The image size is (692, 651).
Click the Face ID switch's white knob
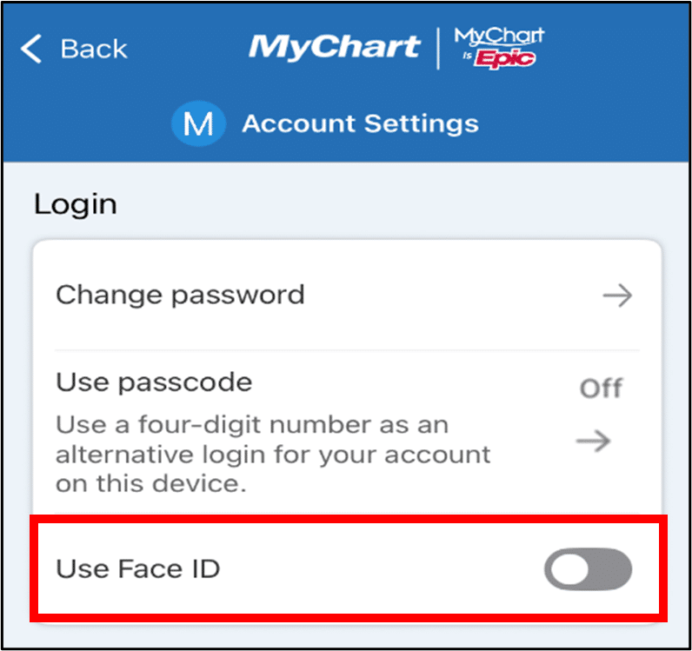[x=569, y=569]
